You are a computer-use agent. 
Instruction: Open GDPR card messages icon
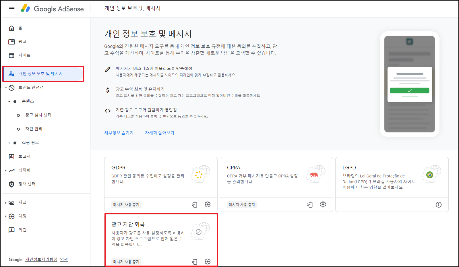tap(195, 205)
